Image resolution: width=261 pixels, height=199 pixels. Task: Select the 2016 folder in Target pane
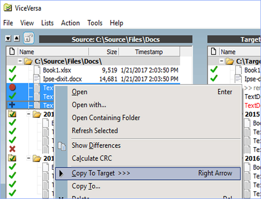tap(252, 159)
